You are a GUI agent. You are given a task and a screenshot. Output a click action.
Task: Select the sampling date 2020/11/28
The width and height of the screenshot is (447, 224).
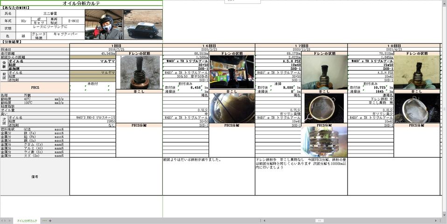click(301, 49)
